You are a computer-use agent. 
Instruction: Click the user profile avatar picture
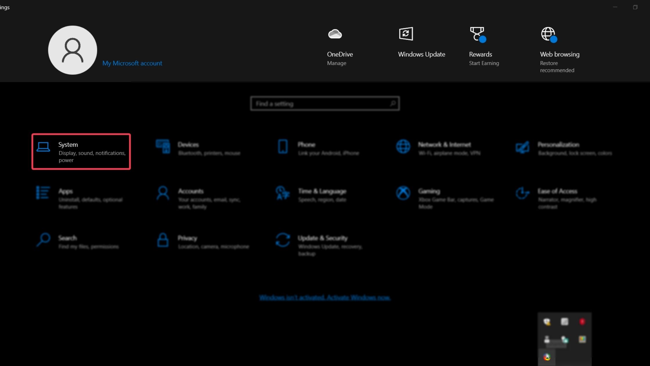point(73,50)
